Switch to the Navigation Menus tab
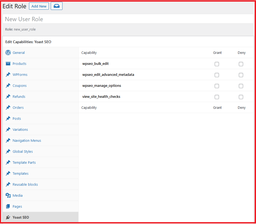 [27, 141]
